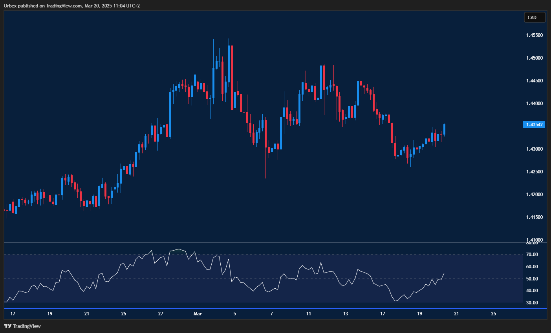Select the 1.45500 price axis label

pyautogui.click(x=534, y=35)
